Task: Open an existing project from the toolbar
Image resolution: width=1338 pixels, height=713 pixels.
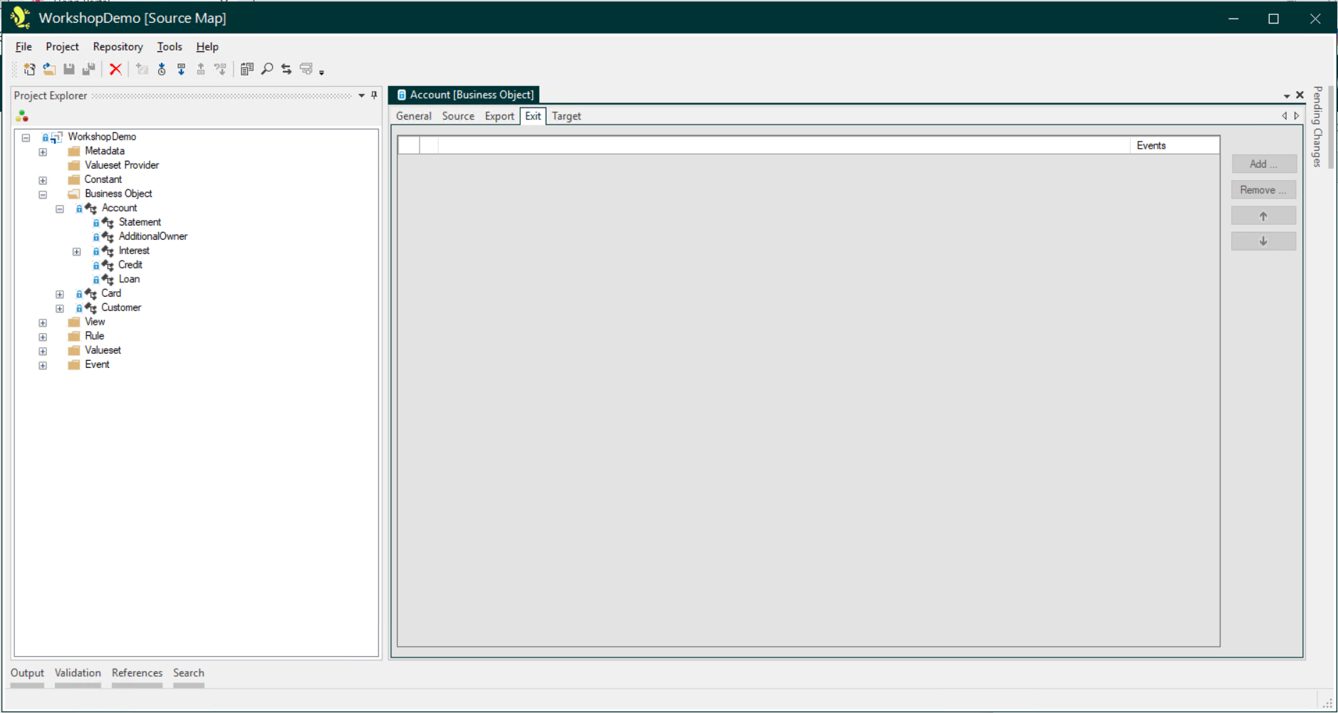Action: click(x=49, y=68)
